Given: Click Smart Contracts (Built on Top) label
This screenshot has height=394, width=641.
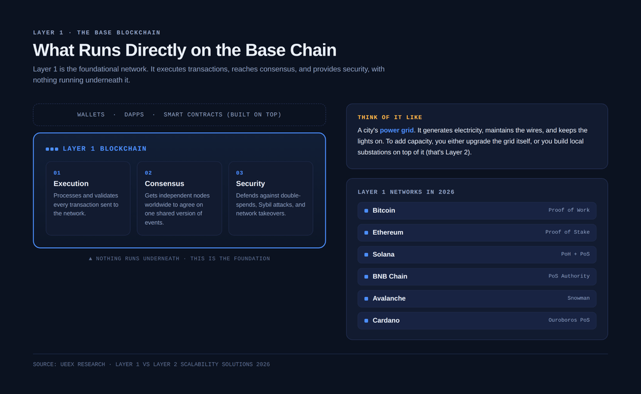Looking at the screenshot, I should pyautogui.click(x=222, y=115).
